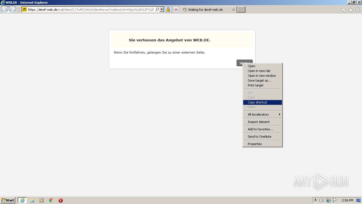The height and width of the screenshot is (204, 362).
Task: Open a new blank tab
Action: coord(241,9)
